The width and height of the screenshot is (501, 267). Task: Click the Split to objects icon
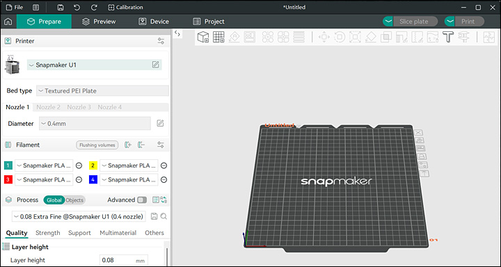(268, 37)
